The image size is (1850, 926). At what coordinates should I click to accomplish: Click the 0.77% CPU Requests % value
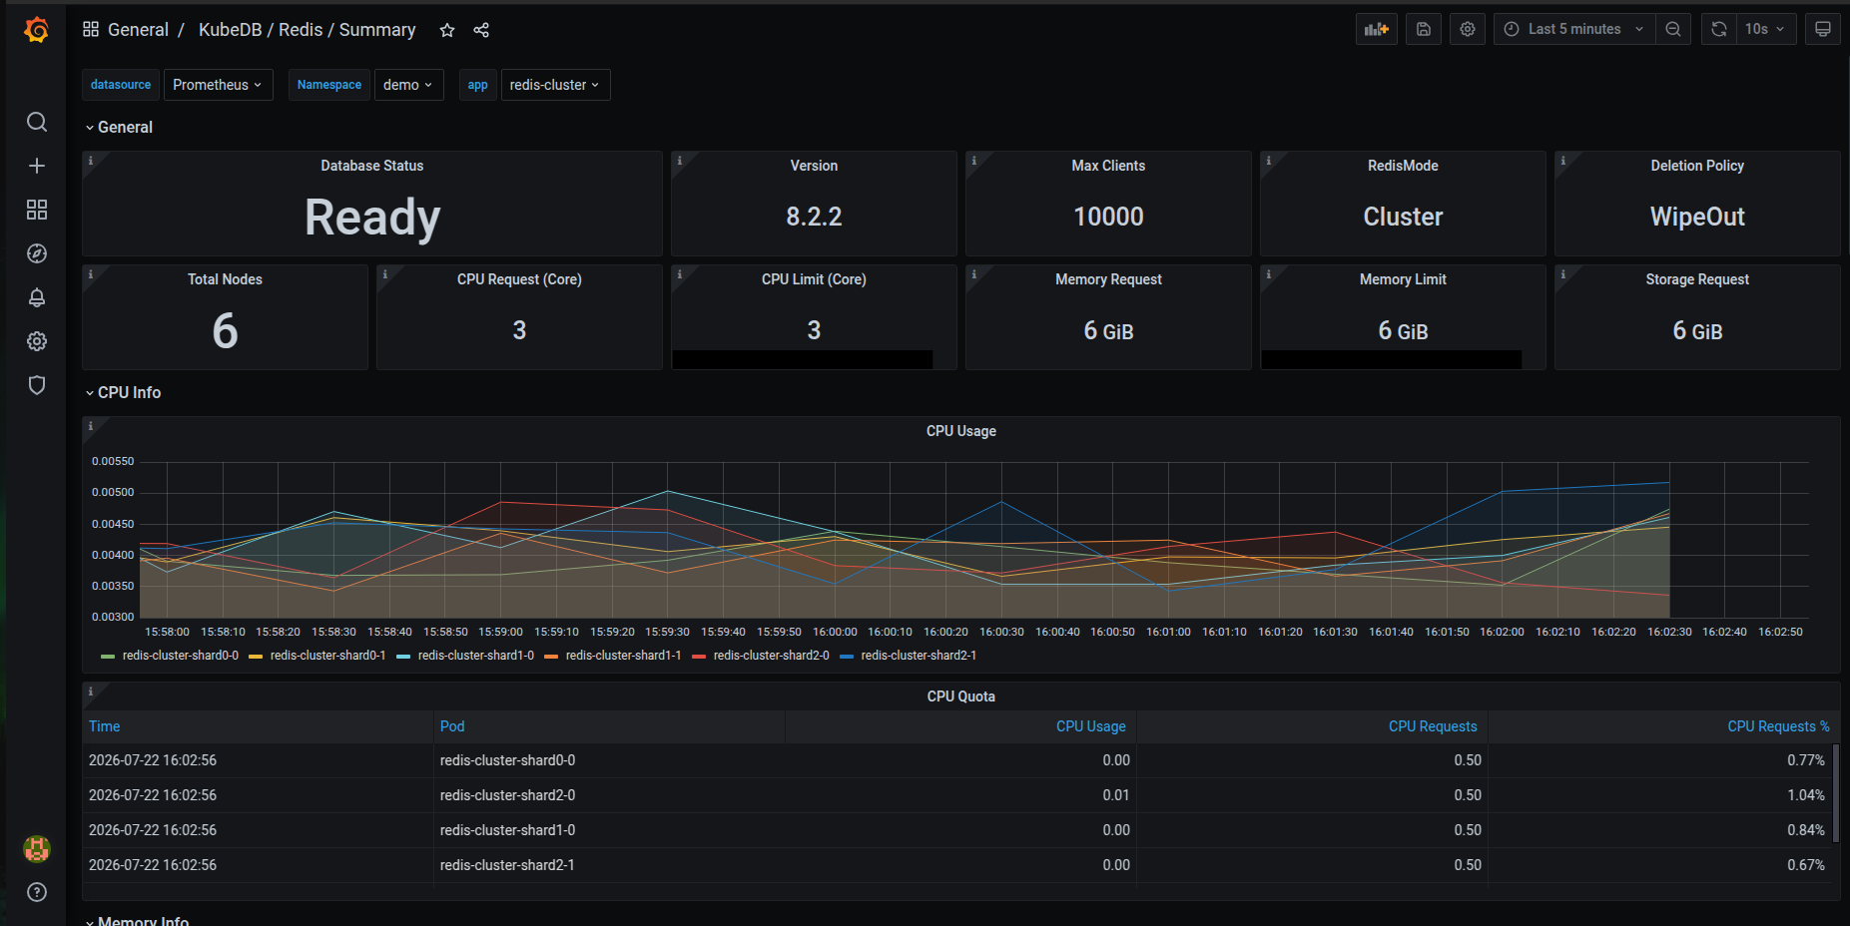point(1805,760)
